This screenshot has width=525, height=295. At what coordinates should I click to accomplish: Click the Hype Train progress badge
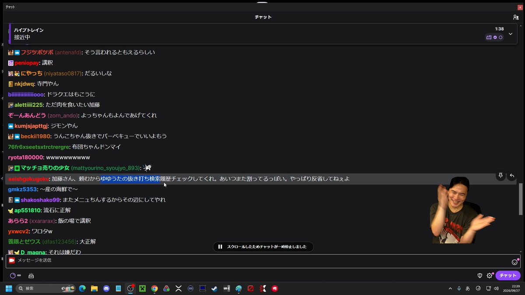(x=494, y=38)
